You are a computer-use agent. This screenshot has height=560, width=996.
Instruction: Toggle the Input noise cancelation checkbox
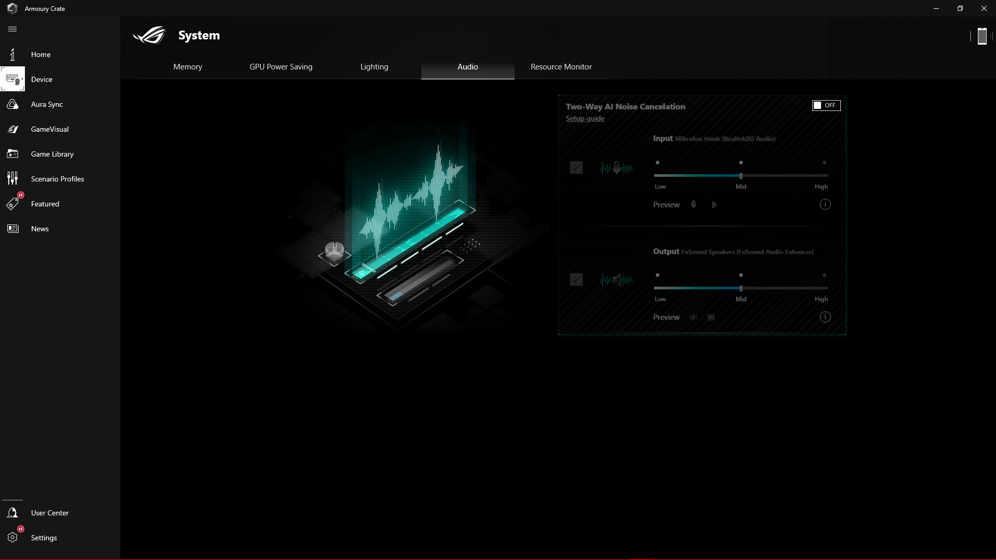point(576,167)
